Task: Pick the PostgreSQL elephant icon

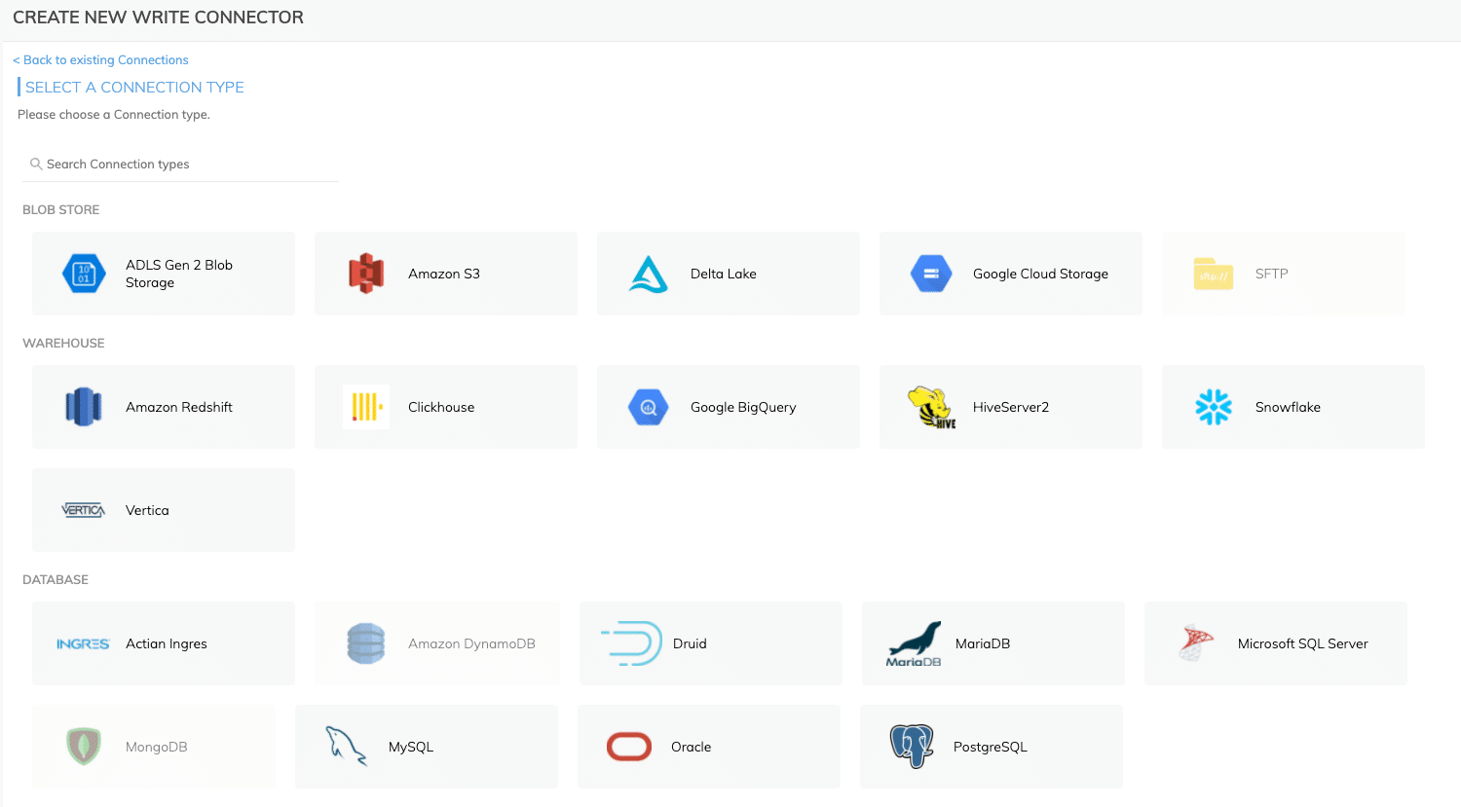Action: click(x=912, y=747)
